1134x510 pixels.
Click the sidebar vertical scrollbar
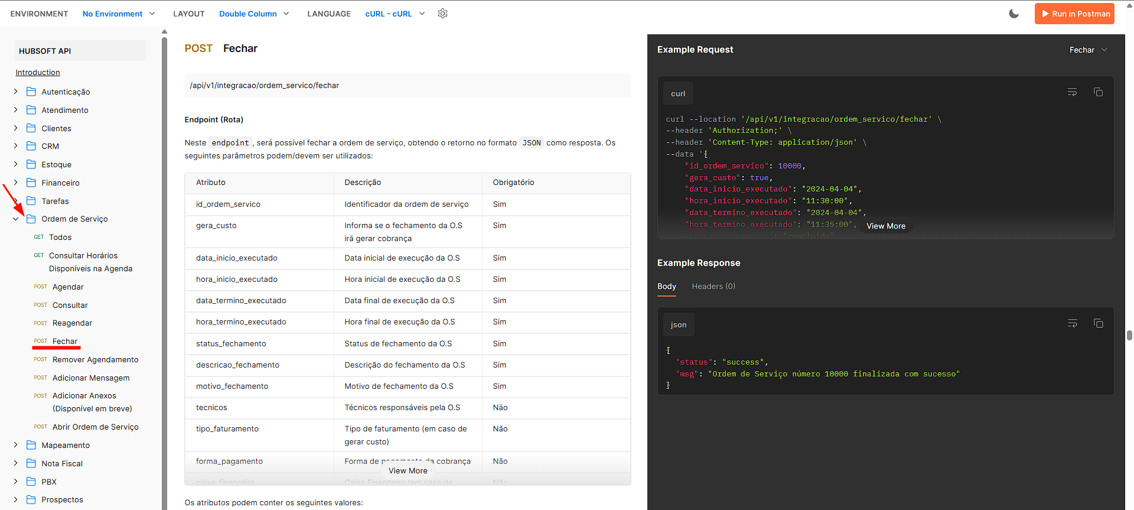point(164,272)
